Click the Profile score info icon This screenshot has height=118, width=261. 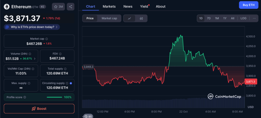coord(25,97)
